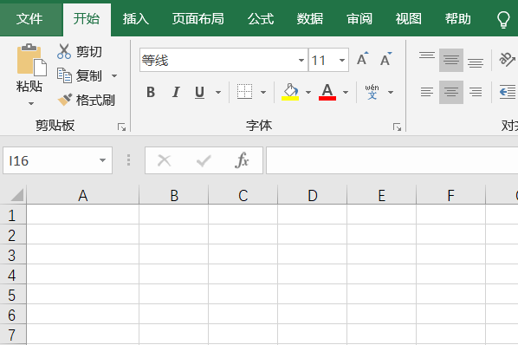Select column A header
The height and width of the screenshot is (345, 518).
coord(83,195)
